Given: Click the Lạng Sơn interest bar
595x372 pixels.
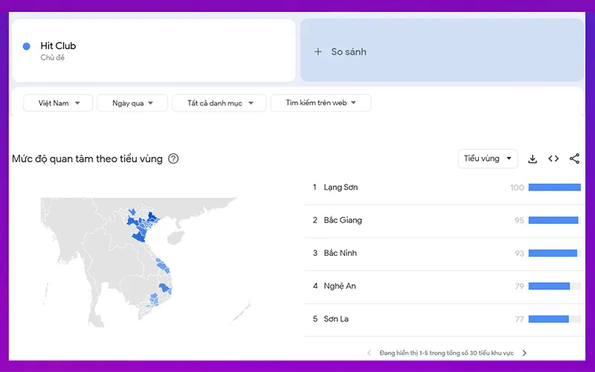Looking at the screenshot, I should [554, 187].
